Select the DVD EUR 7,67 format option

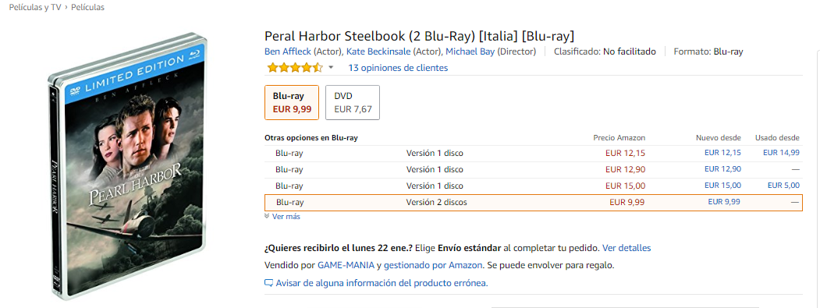coord(353,102)
